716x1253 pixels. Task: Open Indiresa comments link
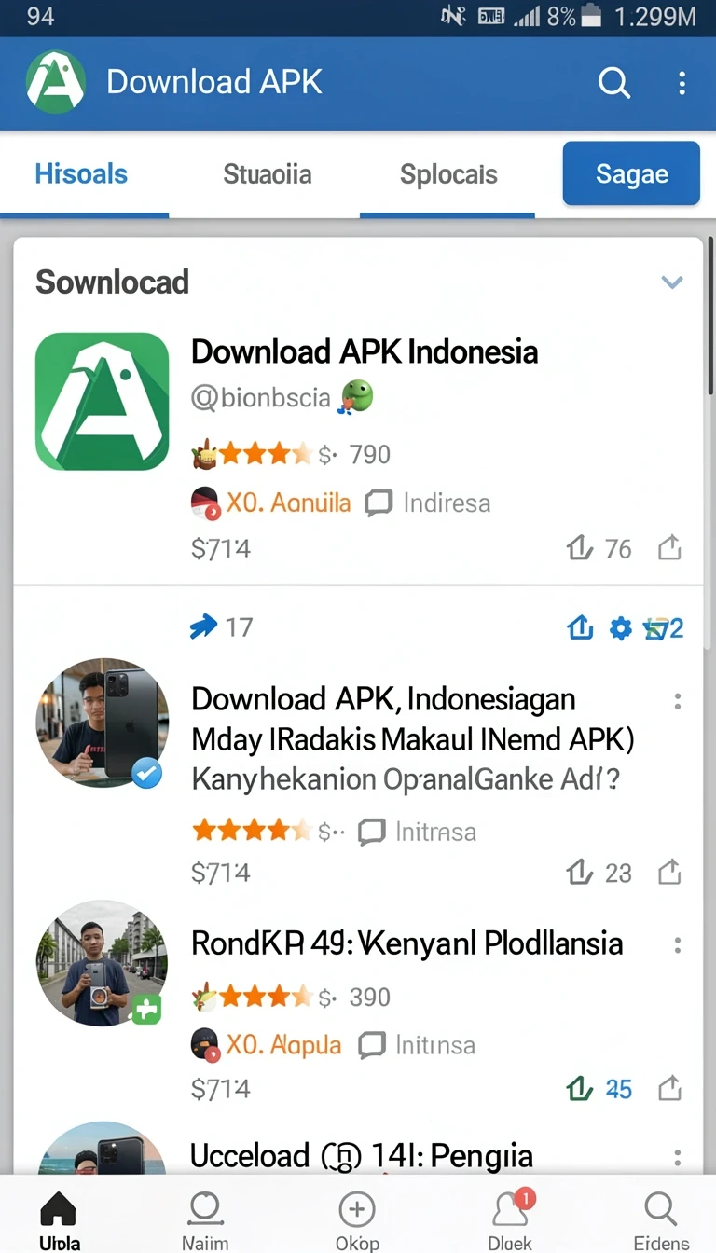click(428, 503)
